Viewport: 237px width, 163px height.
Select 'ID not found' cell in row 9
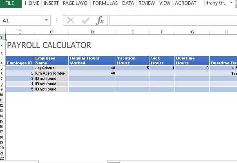tap(51, 89)
